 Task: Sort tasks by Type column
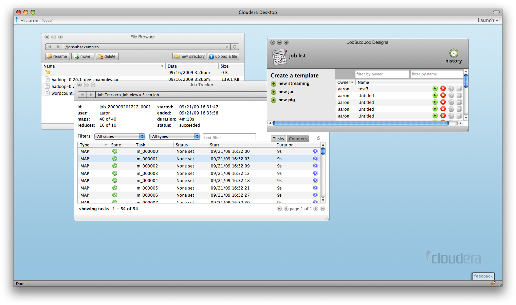tap(93, 145)
